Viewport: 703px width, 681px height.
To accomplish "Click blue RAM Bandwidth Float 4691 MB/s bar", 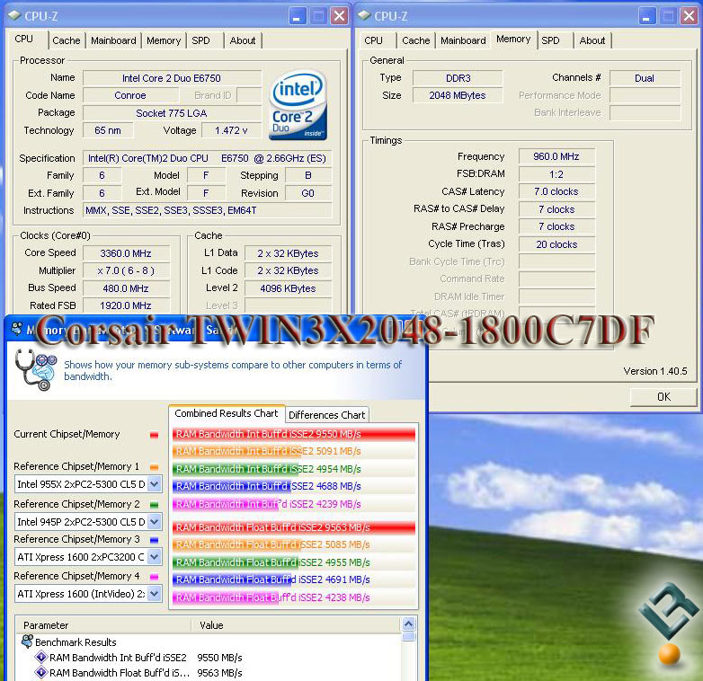I will point(294,579).
